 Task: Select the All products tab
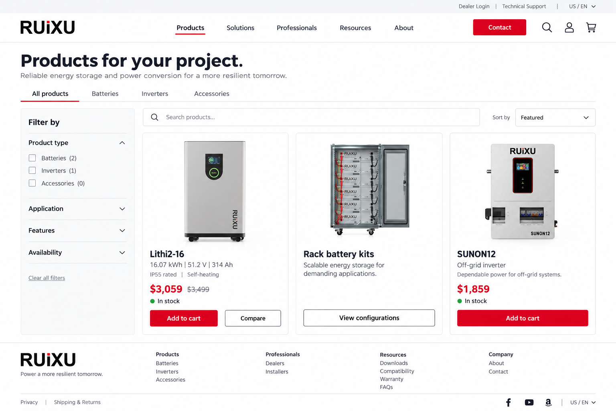[50, 94]
